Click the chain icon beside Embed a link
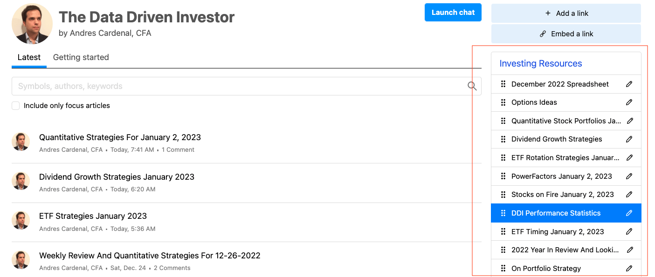 tap(542, 34)
